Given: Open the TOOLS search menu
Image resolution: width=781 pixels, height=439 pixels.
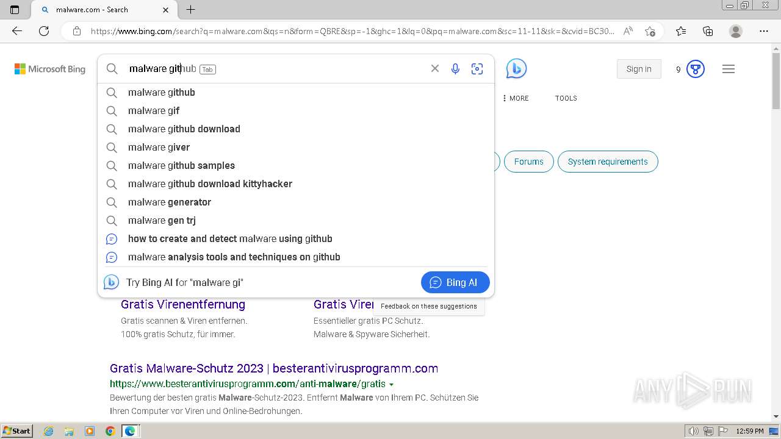Looking at the screenshot, I should click(x=566, y=98).
